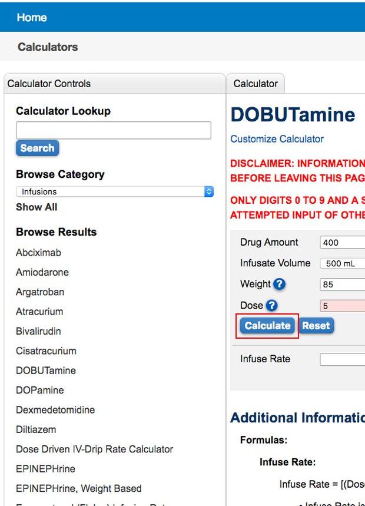This screenshot has height=506, width=365.
Task: Select the Calculator Controls tab
Action: (49, 84)
